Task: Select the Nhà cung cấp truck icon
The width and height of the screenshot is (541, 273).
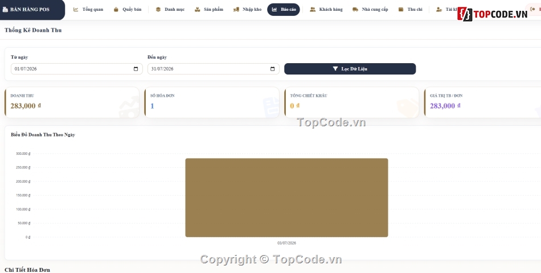Action: click(355, 9)
